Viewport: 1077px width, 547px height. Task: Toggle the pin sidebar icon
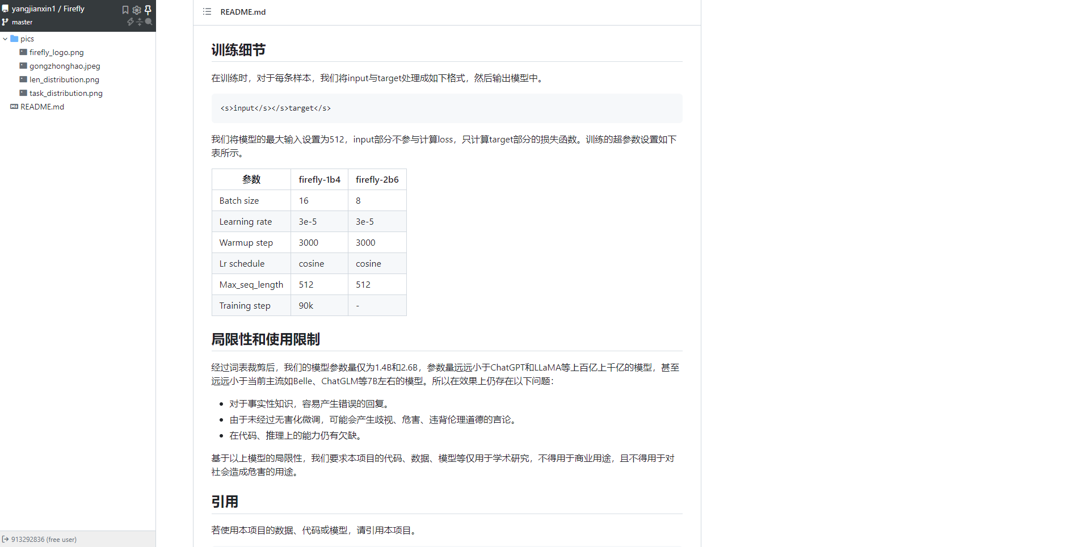click(148, 10)
